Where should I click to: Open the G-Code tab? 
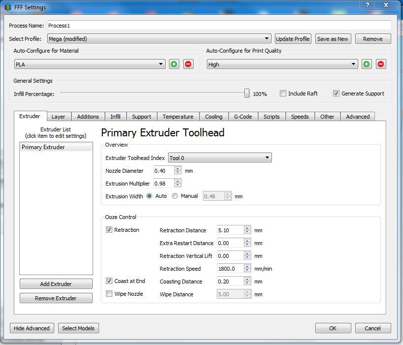(243, 117)
